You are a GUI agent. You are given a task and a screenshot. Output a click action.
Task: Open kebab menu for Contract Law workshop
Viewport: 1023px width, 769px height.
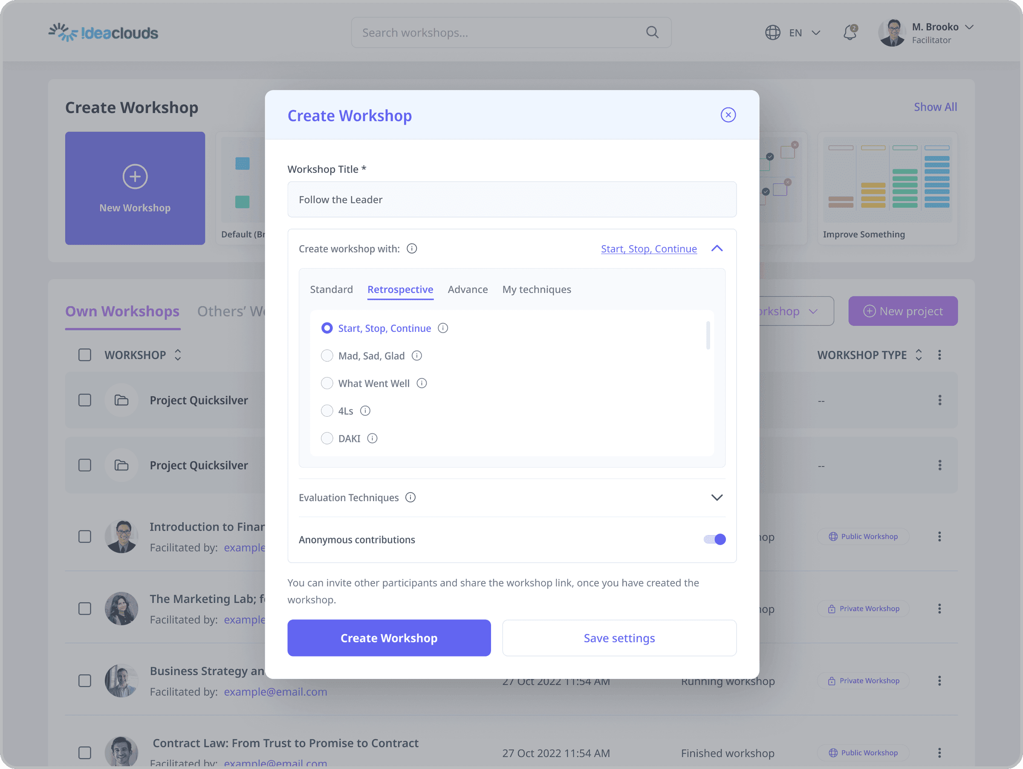click(x=939, y=753)
